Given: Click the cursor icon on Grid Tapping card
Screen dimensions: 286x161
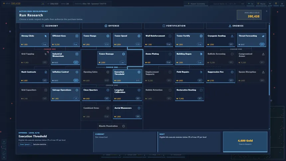Looking at the screenshot, I should 46,54.
